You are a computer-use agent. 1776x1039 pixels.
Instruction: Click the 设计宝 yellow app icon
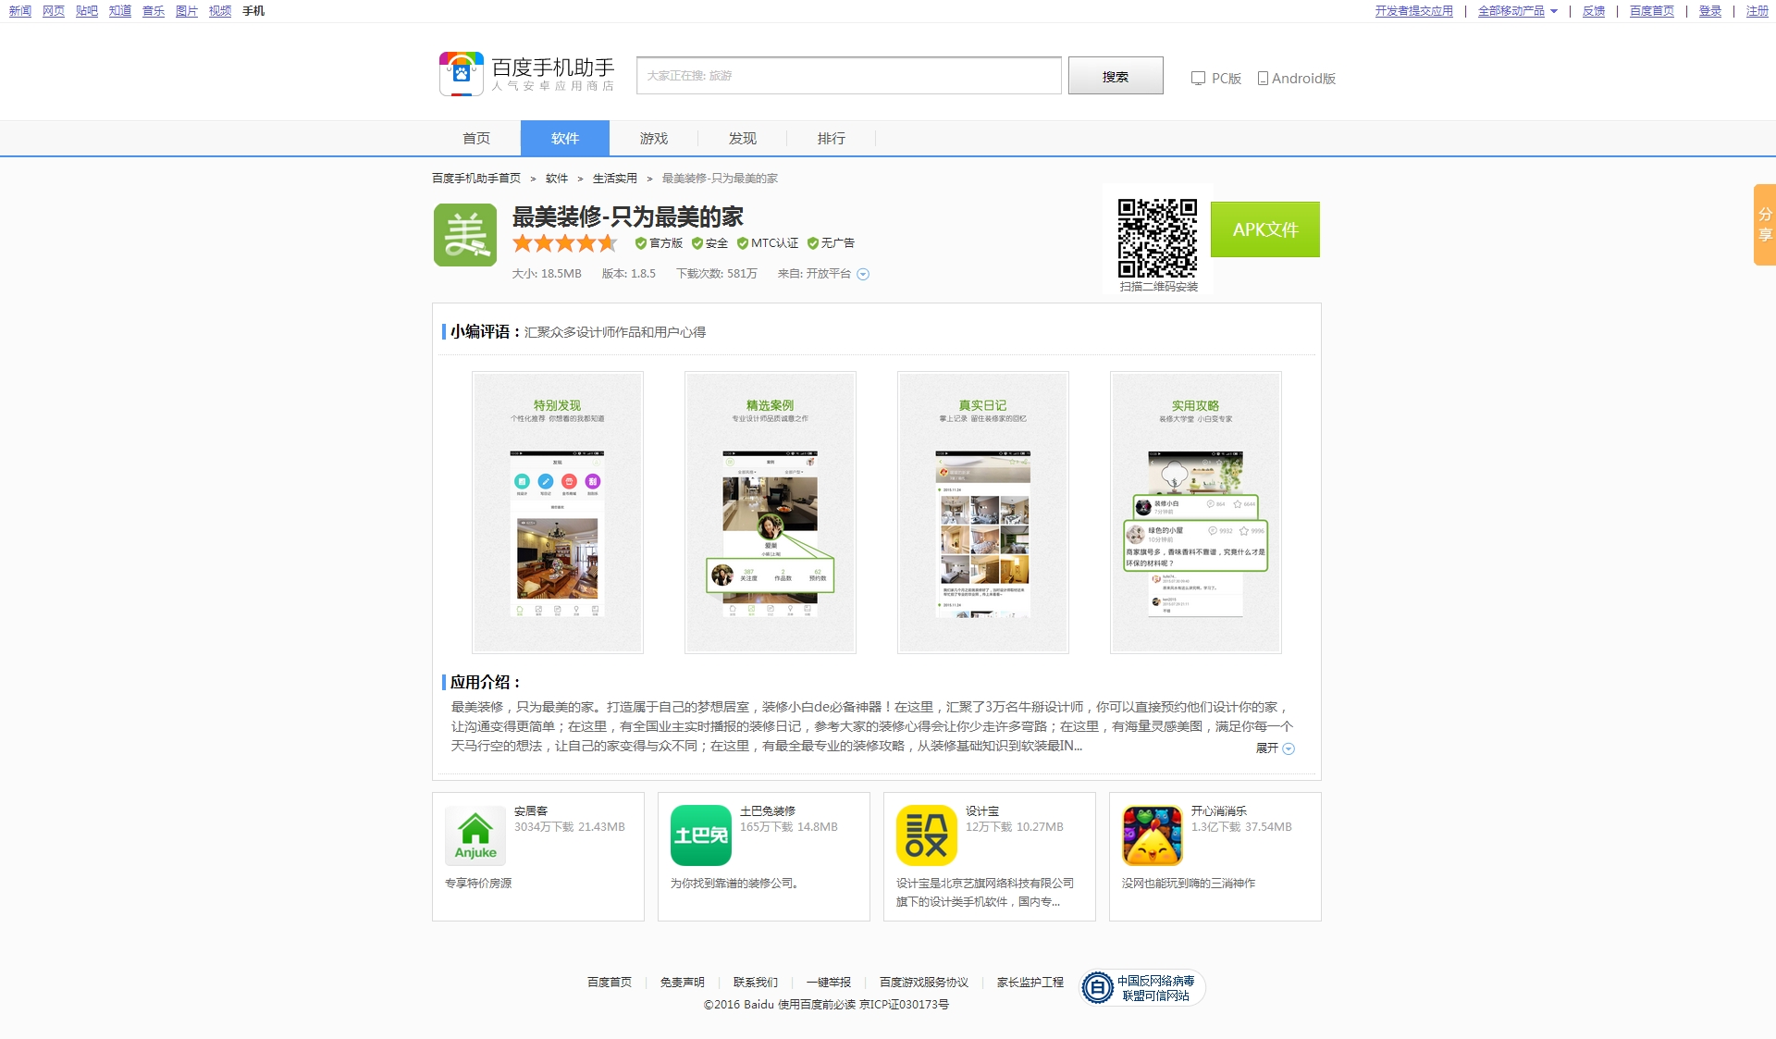pyautogui.click(x=927, y=835)
